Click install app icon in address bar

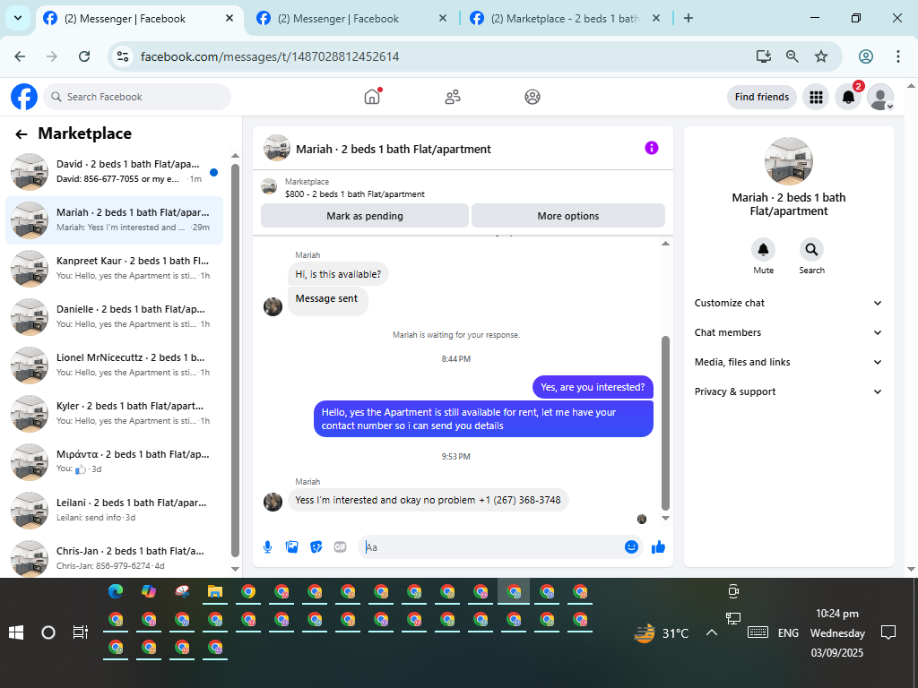764,56
